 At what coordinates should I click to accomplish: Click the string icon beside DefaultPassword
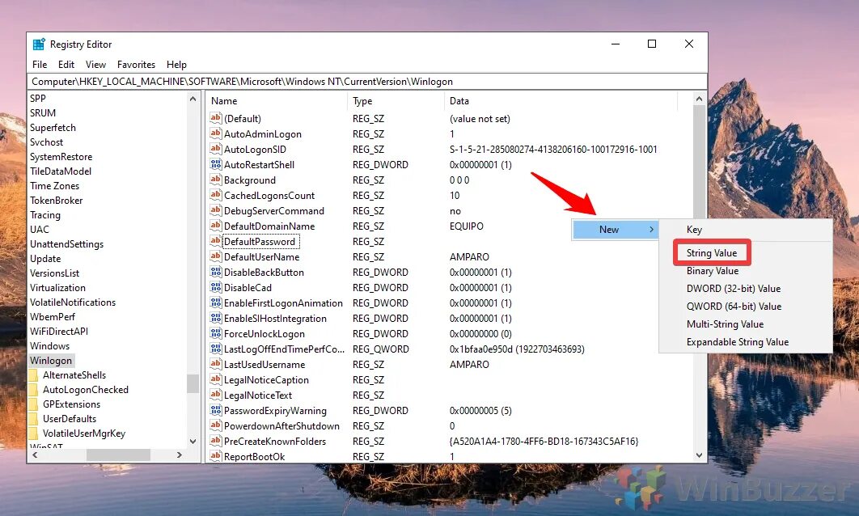(216, 241)
